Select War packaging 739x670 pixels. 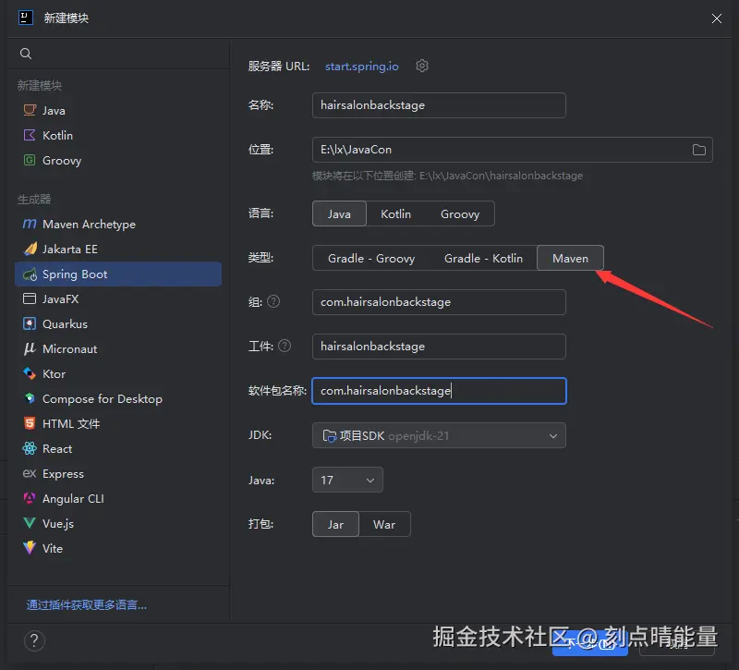pyautogui.click(x=384, y=524)
